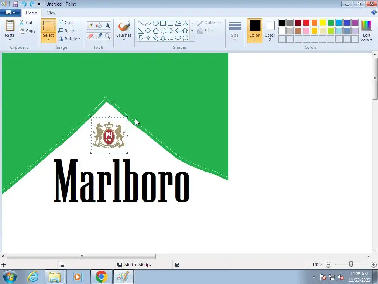Choose the Polygon shape
The width and height of the screenshot is (378, 284).
tap(178, 23)
